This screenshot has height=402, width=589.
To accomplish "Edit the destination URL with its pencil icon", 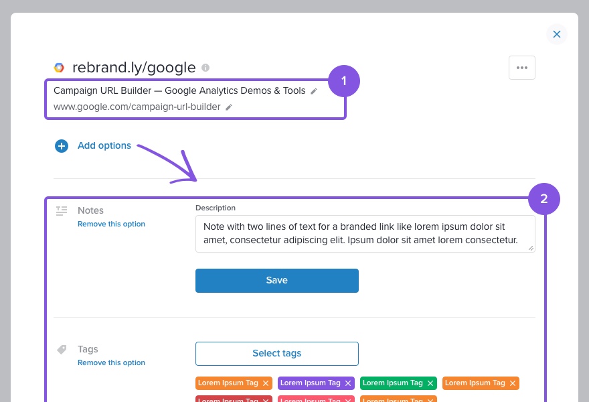I will pyautogui.click(x=229, y=107).
